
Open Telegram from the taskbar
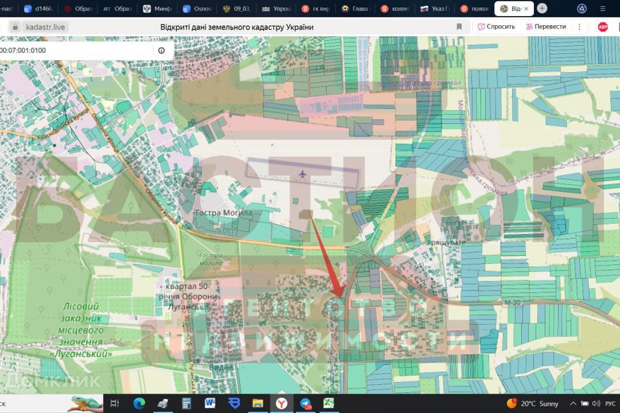[x=305, y=403]
